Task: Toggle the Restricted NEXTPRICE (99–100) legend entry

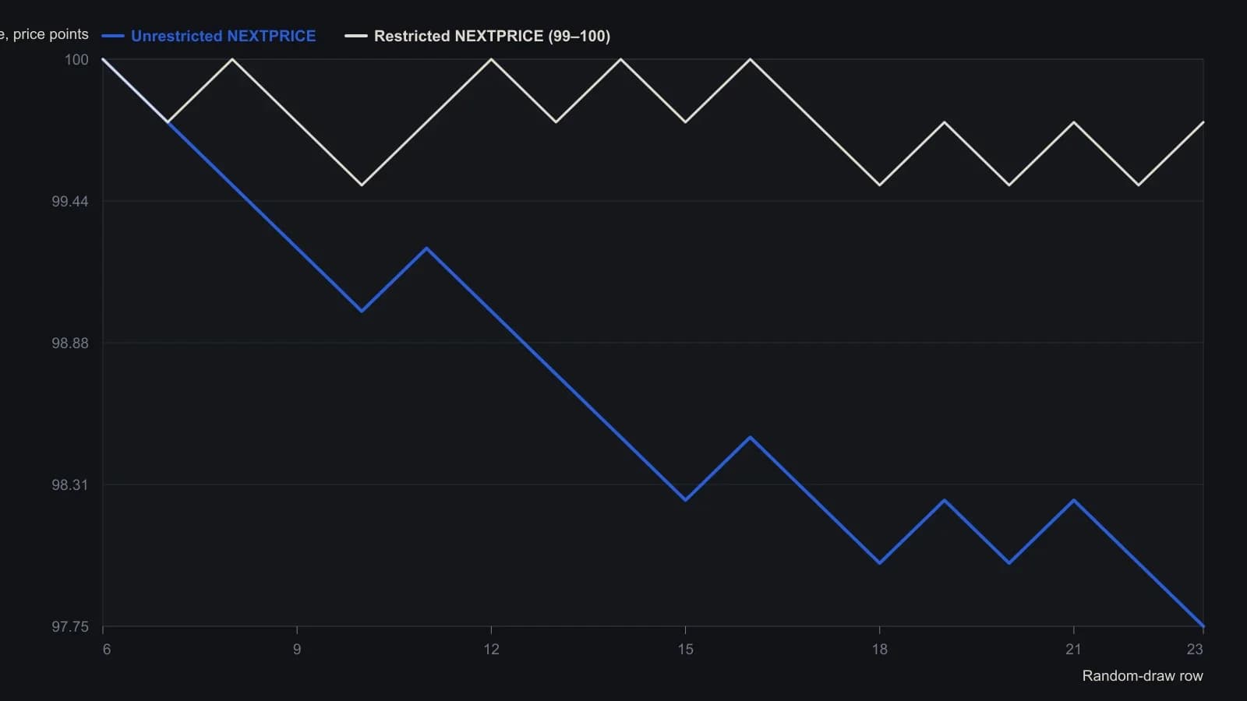Action: tap(478, 36)
